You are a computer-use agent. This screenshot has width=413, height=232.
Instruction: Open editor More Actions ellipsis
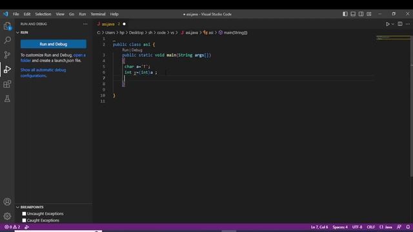[408, 24]
